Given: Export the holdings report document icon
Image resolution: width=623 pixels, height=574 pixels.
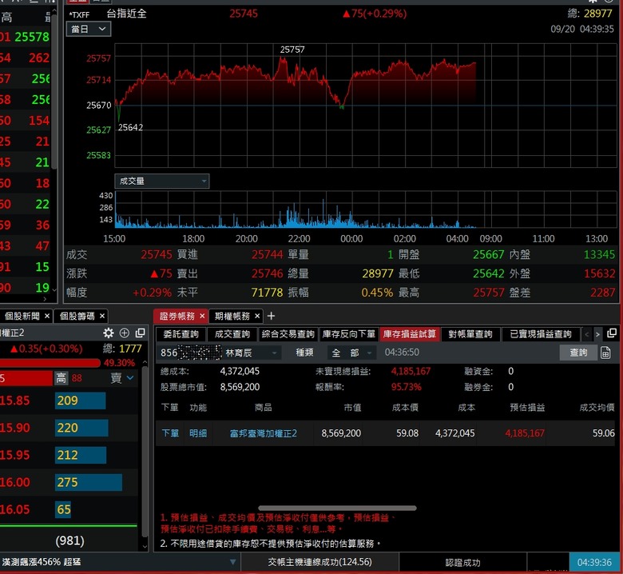Looking at the screenshot, I should tap(605, 353).
